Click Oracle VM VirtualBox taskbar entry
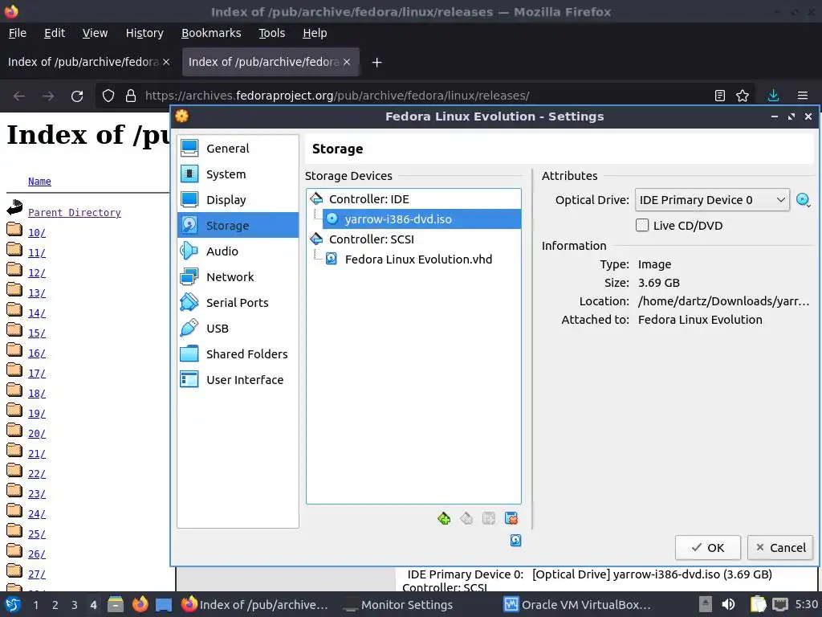822x617 pixels. (x=578, y=604)
